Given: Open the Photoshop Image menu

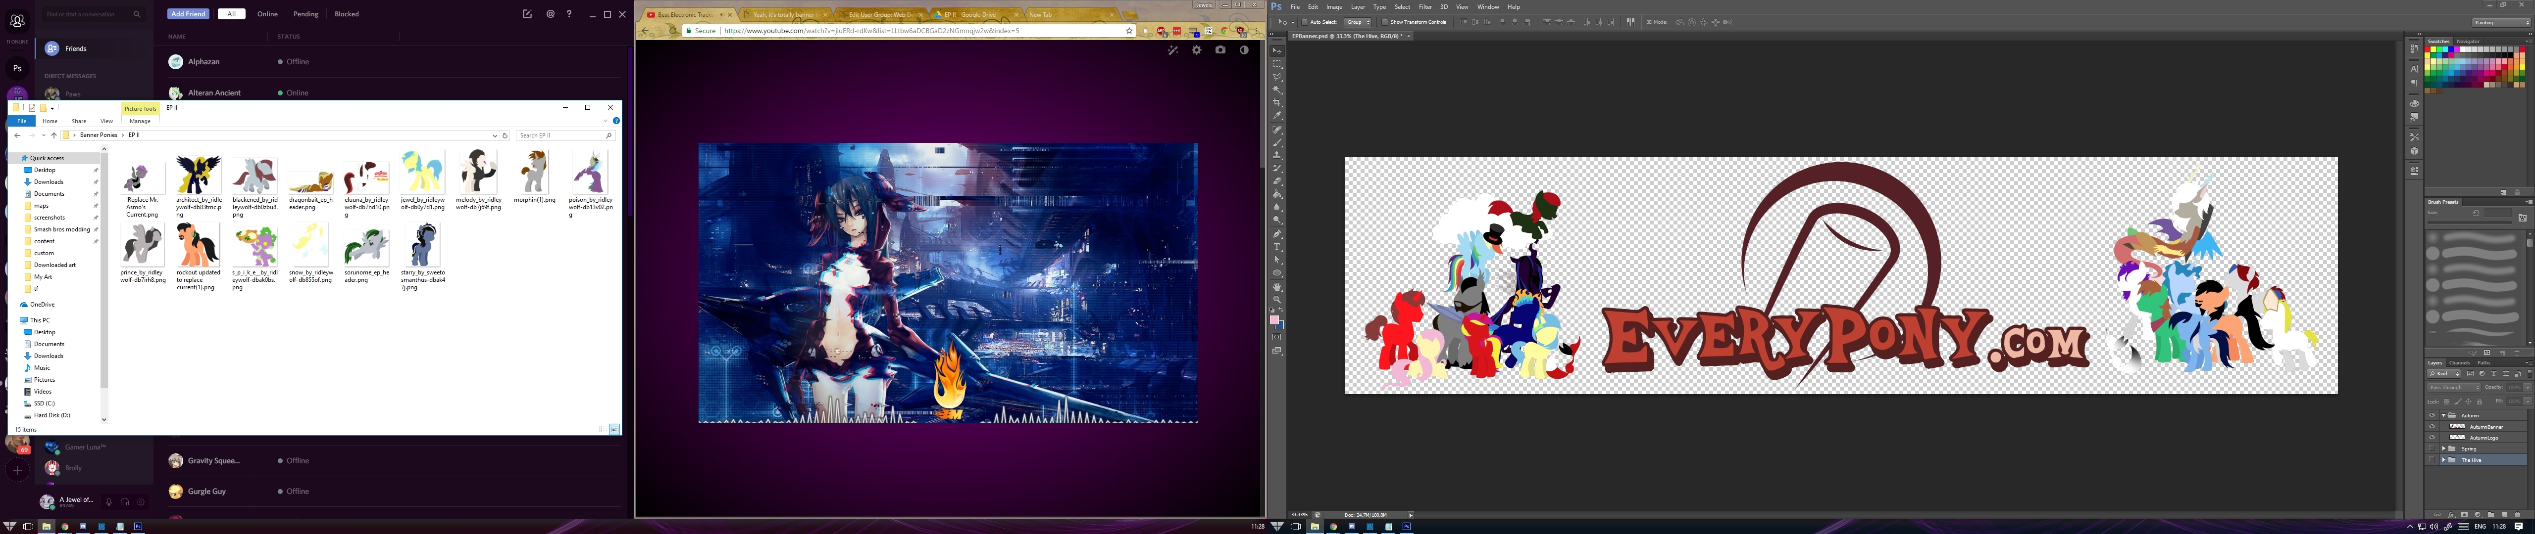Looking at the screenshot, I should click(1334, 7).
